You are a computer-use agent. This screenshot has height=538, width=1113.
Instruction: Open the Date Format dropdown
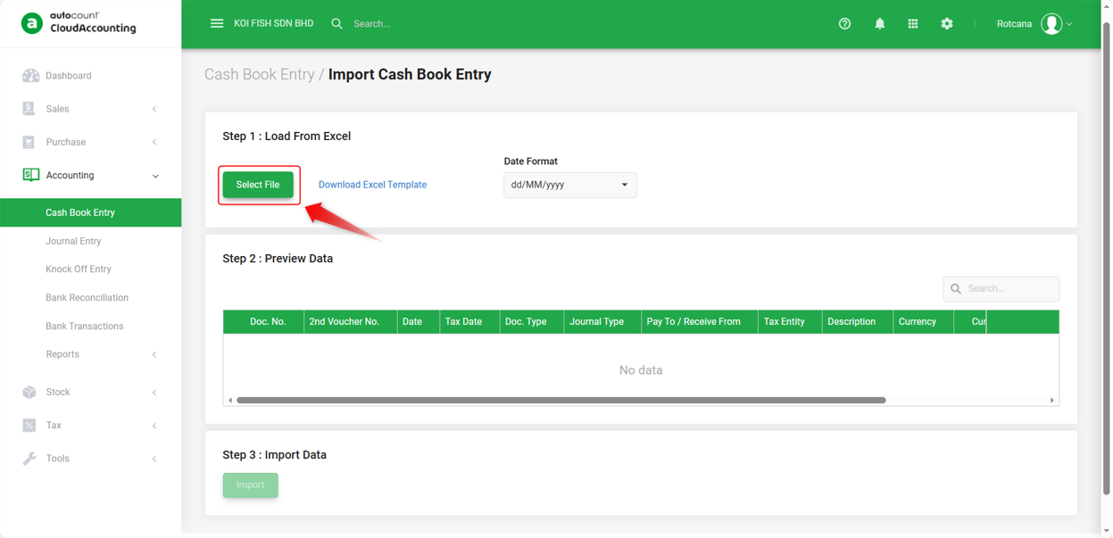[569, 185]
